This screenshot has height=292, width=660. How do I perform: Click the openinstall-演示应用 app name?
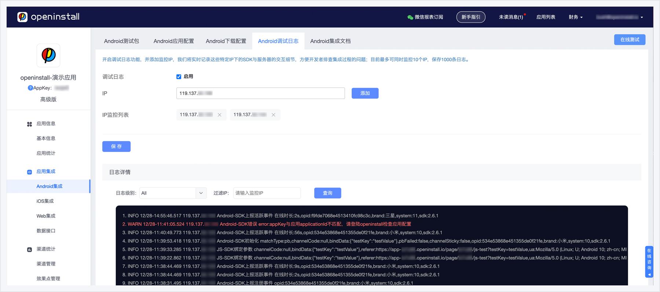[x=48, y=78]
